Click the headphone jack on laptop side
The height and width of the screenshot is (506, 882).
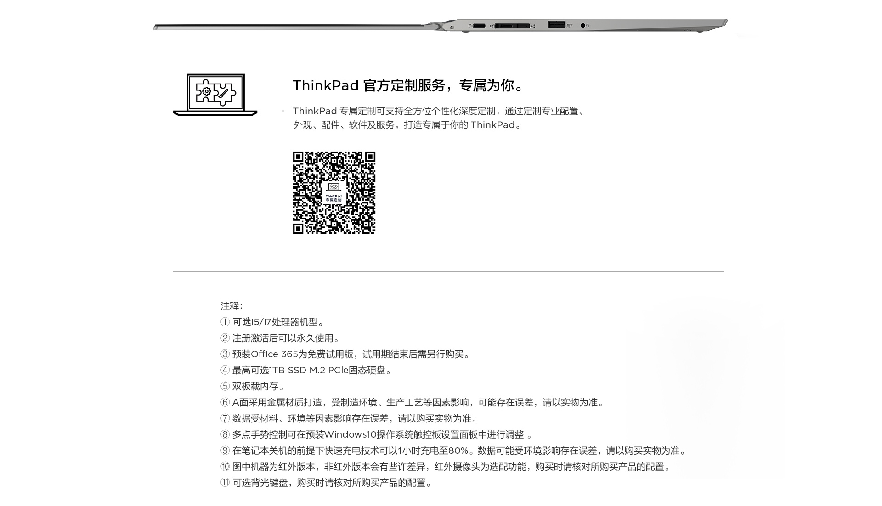[582, 26]
